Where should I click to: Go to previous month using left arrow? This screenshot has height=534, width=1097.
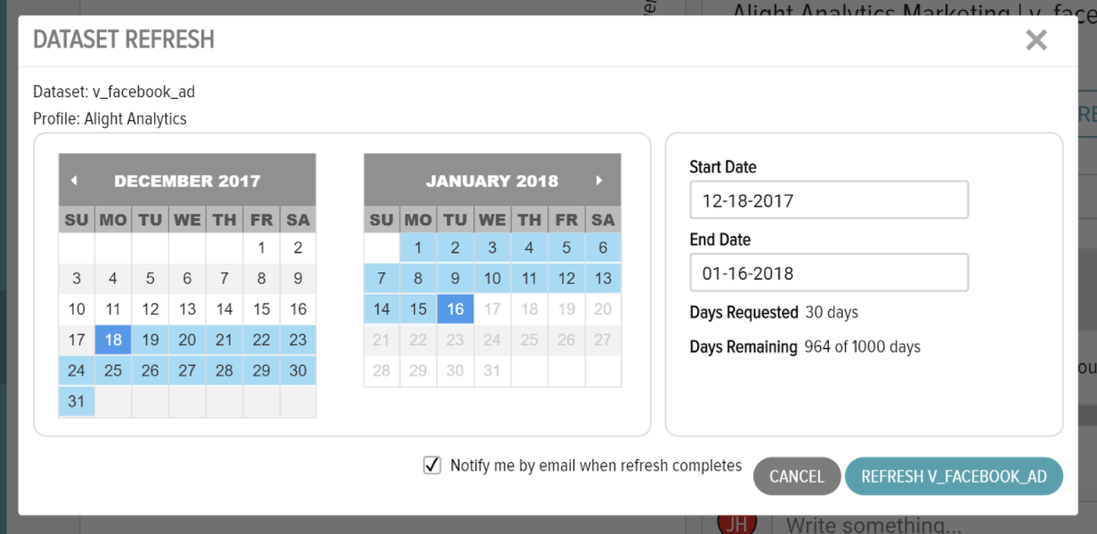pyautogui.click(x=74, y=181)
